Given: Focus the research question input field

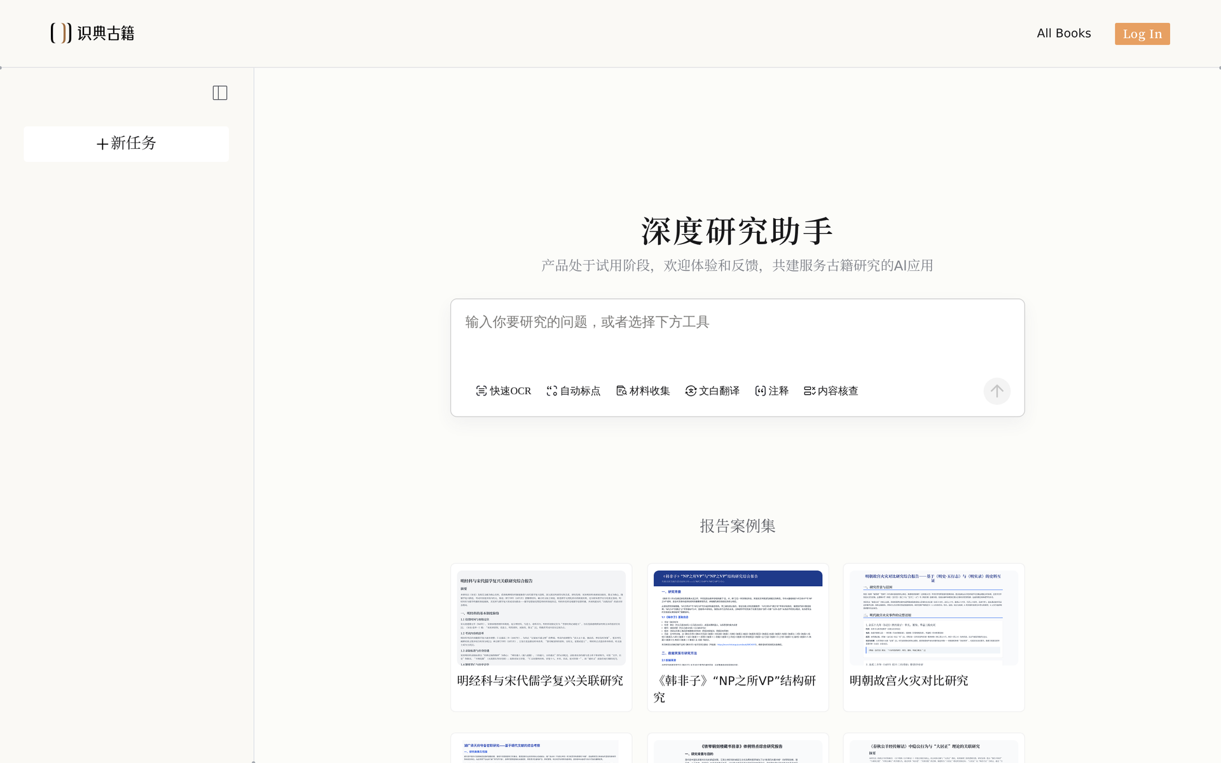Looking at the screenshot, I should point(737,337).
